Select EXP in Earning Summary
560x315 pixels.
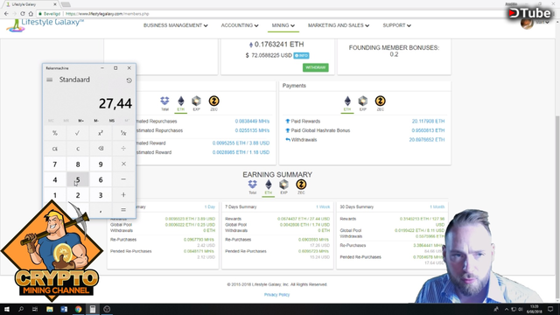(283, 186)
